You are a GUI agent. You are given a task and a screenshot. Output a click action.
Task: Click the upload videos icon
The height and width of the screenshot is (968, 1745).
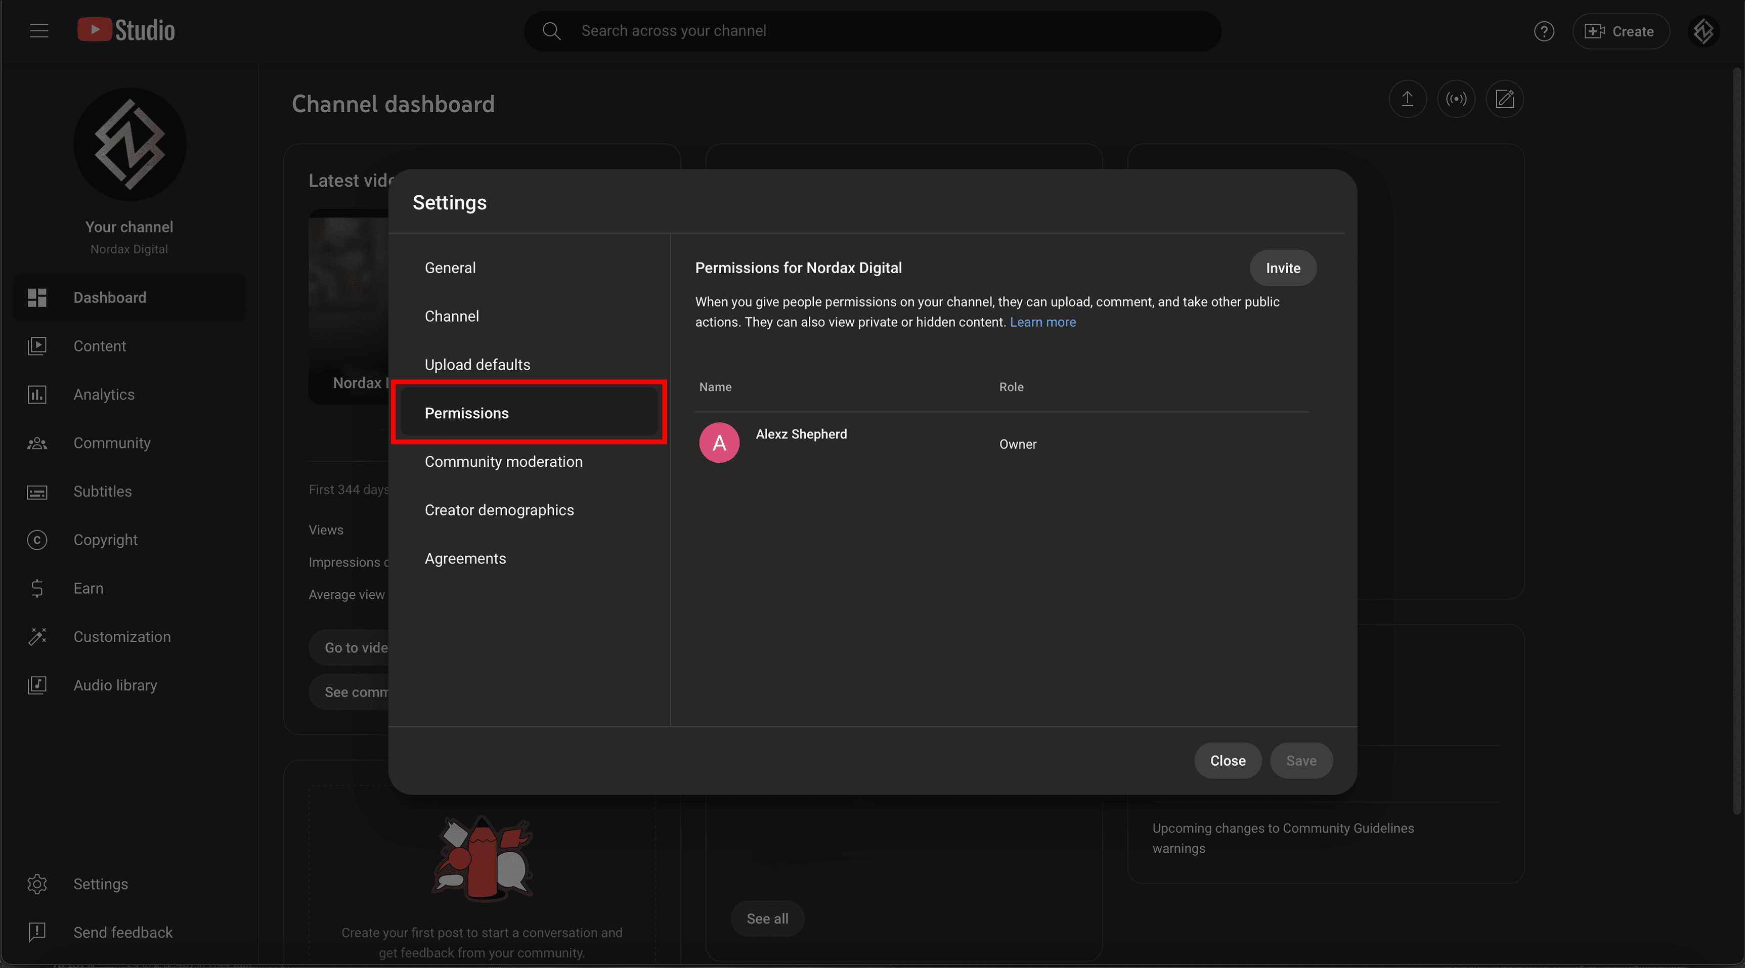pos(1407,98)
